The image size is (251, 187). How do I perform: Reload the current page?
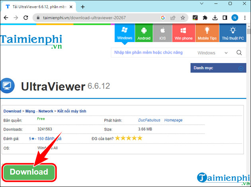tap(26, 18)
